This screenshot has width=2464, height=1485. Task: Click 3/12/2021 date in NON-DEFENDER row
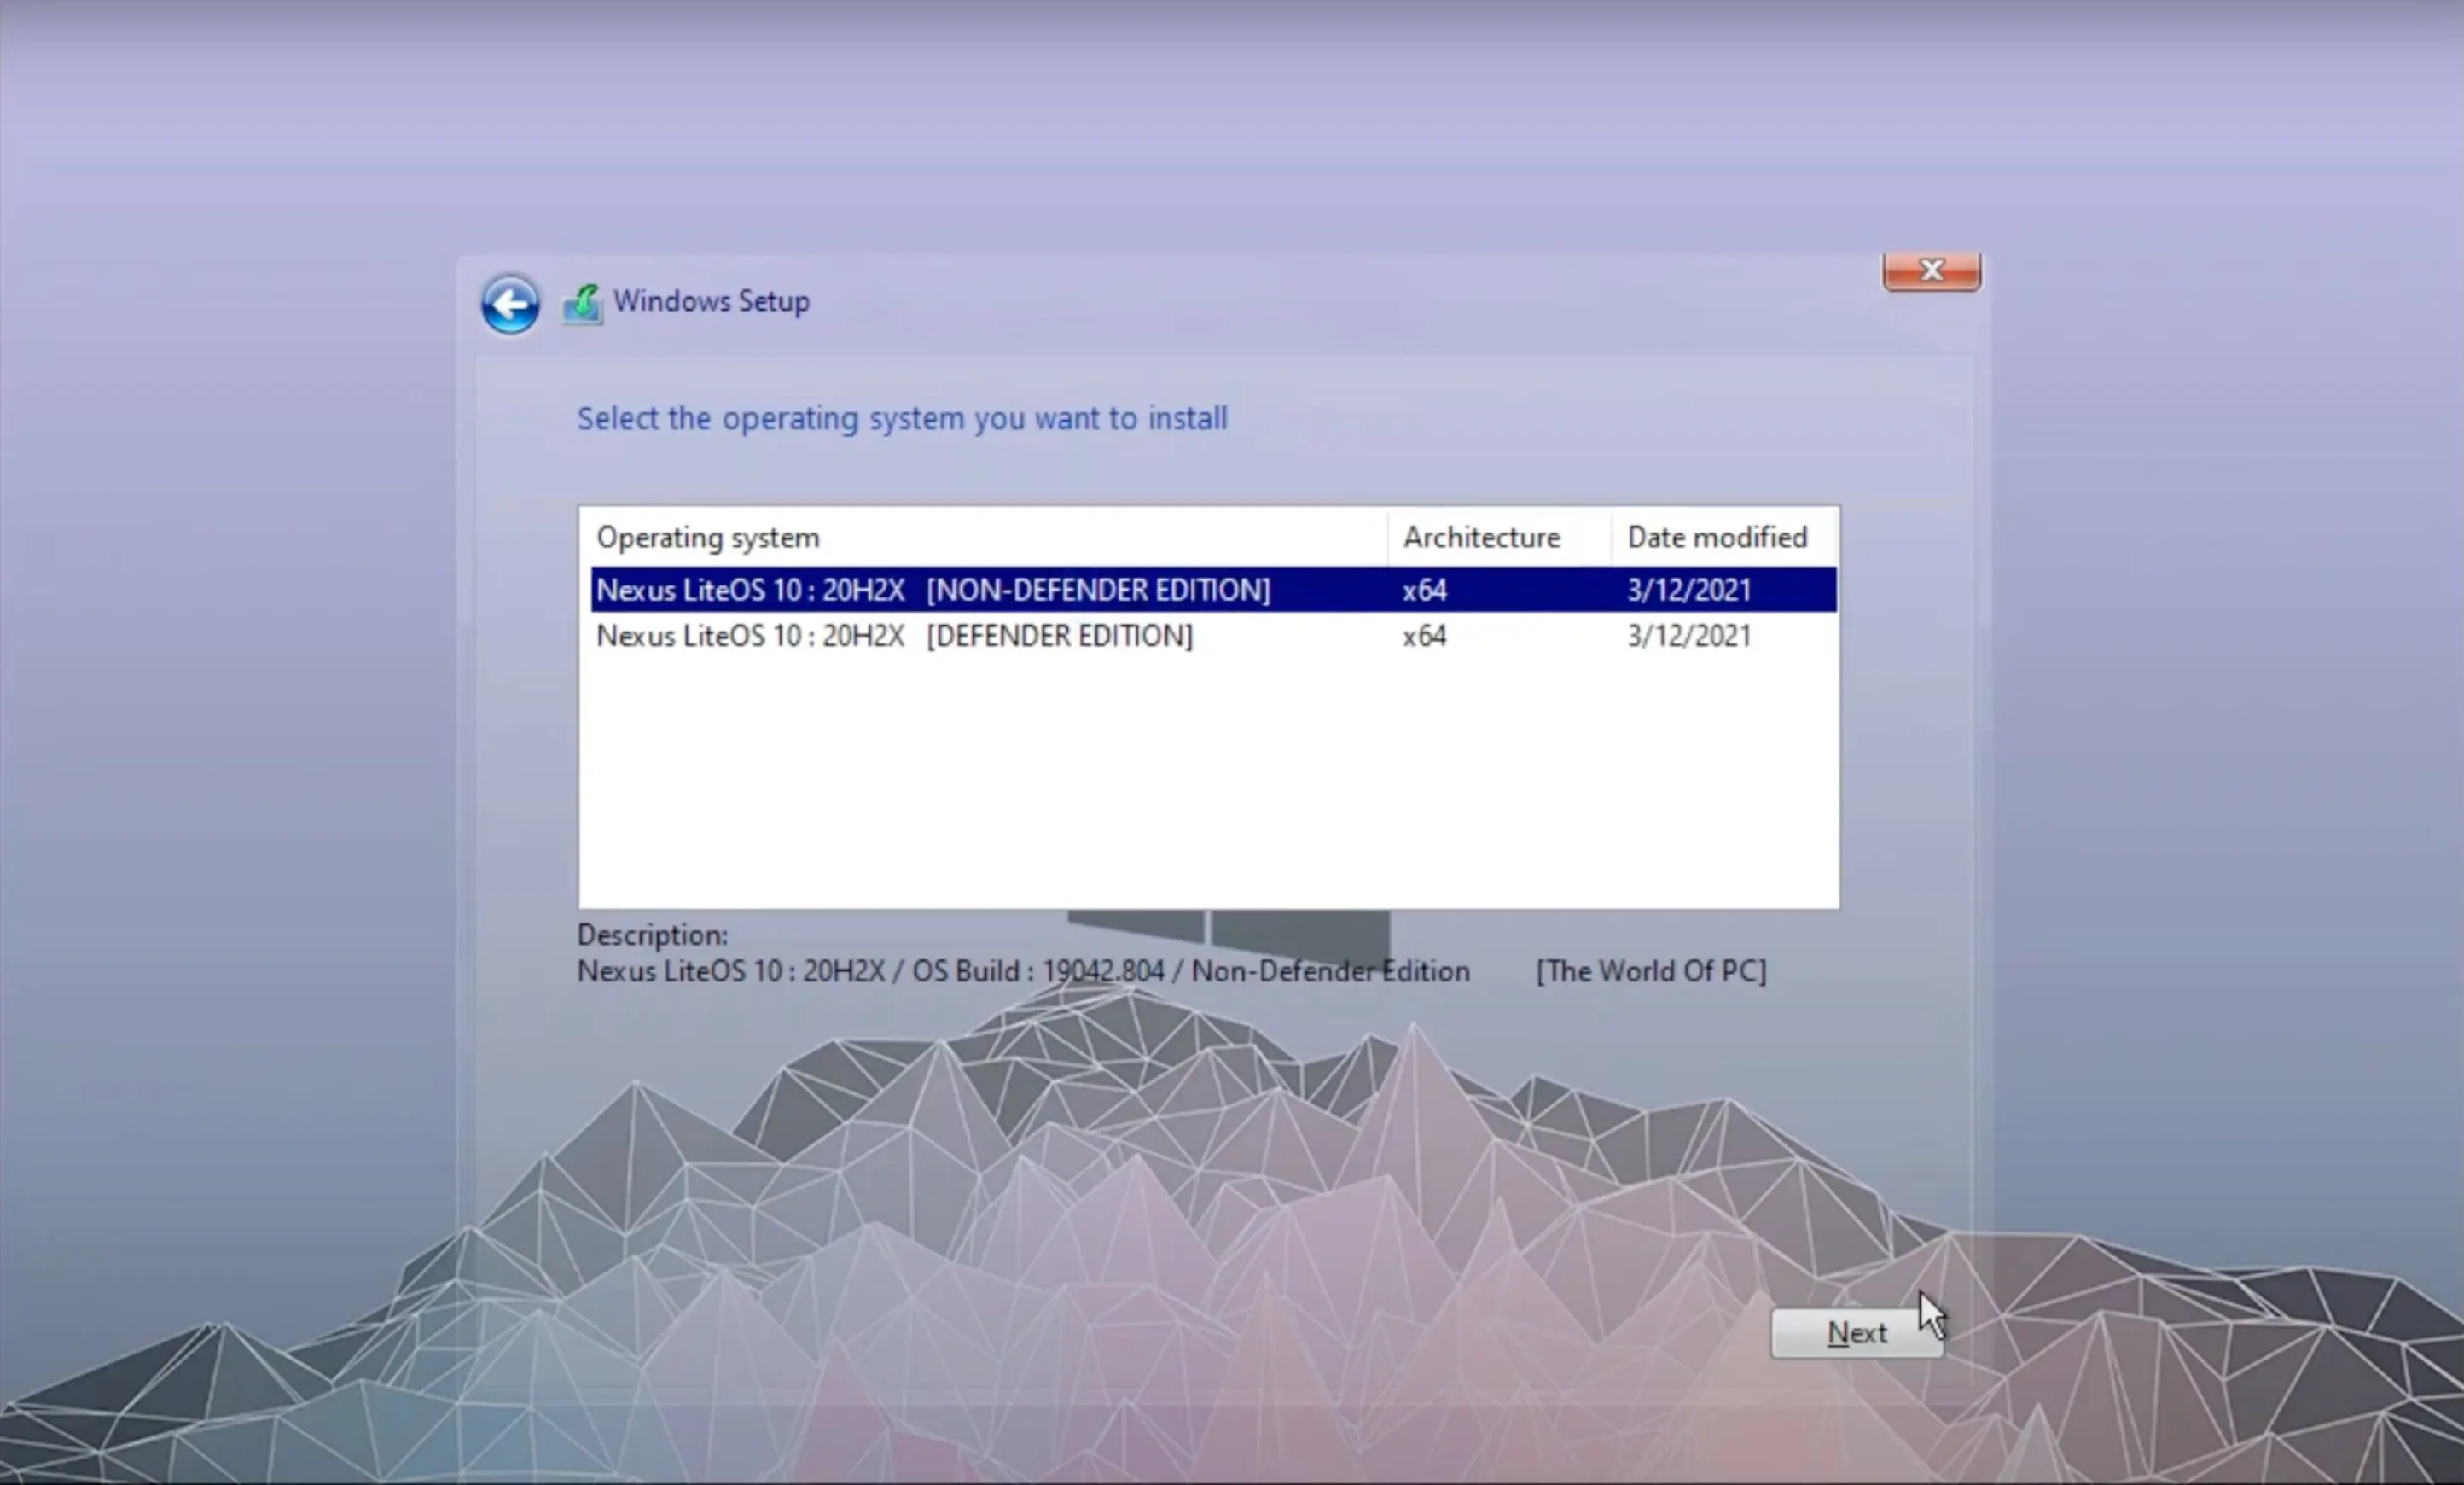pos(1689,590)
